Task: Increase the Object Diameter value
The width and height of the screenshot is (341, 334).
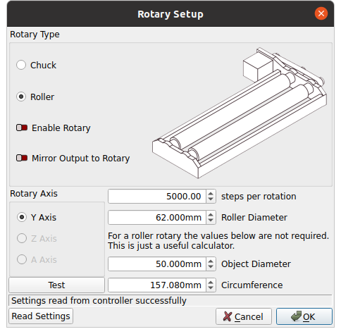Action: 211,261
